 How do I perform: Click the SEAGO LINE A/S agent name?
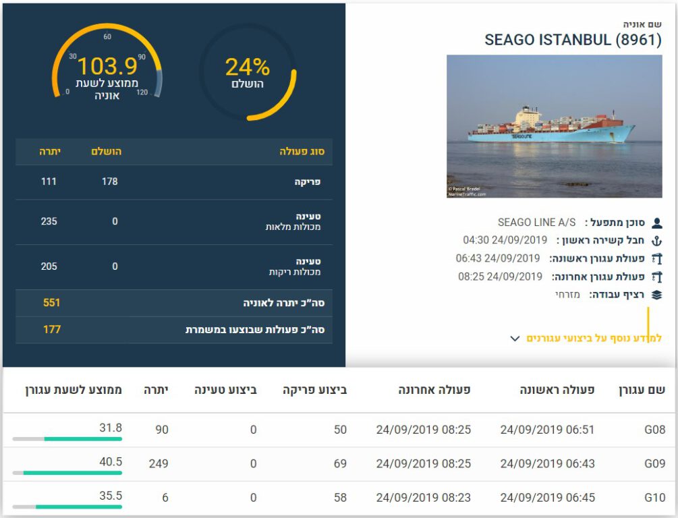537,222
